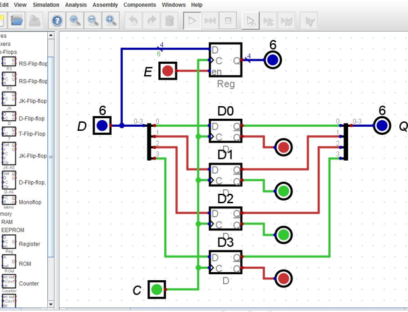
Task: Select T-Flip-Flop in the component tree
Action: (32, 133)
